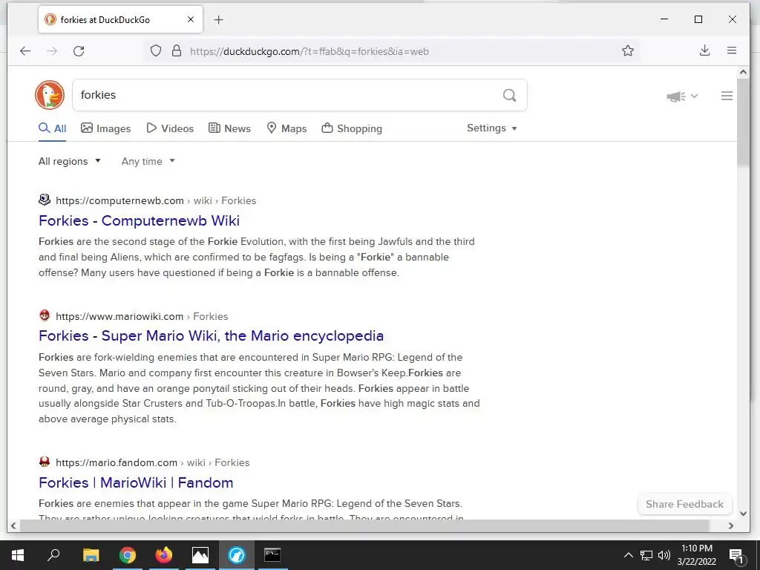This screenshot has width=760, height=570.
Task: Close the forkies at DuckDuckGo tab
Action: [x=191, y=19]
